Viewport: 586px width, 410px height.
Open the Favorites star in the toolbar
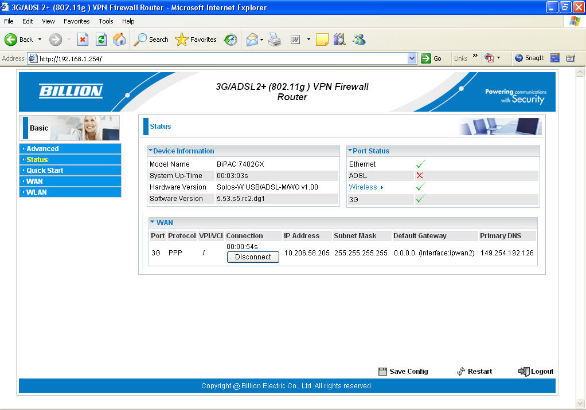196,40
